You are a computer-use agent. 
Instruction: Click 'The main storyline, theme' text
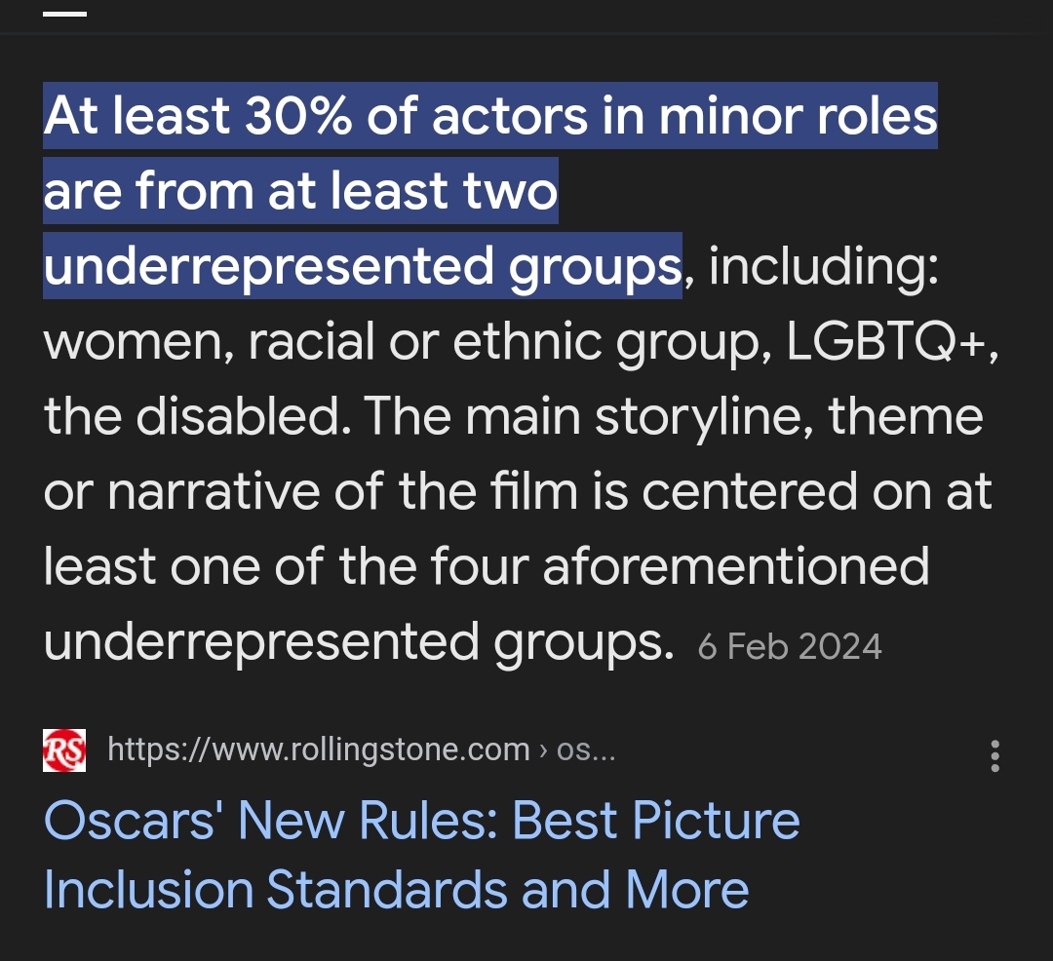(675, 417)
